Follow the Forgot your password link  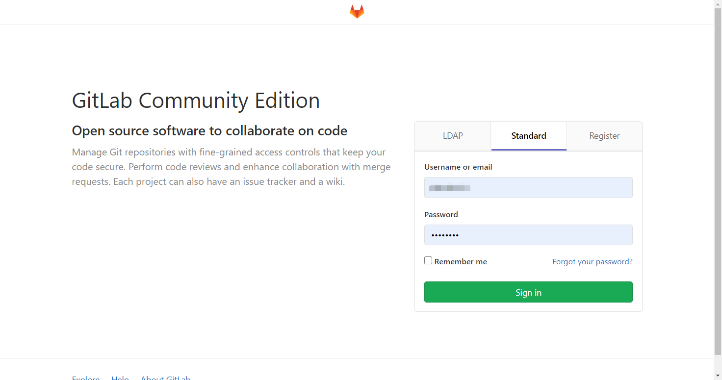point(592,262)
